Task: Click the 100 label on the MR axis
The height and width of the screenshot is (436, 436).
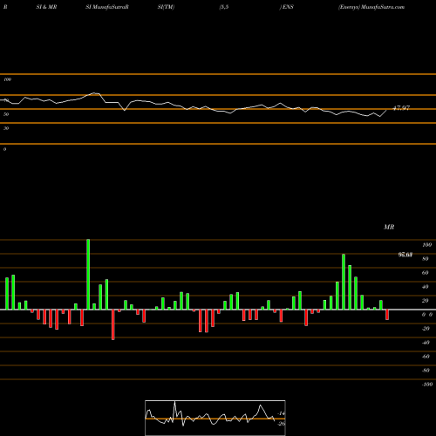Action: [426, 245]
